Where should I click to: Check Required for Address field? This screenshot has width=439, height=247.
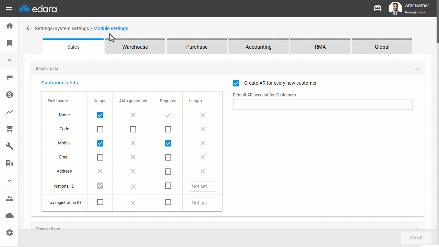(168, 171)
